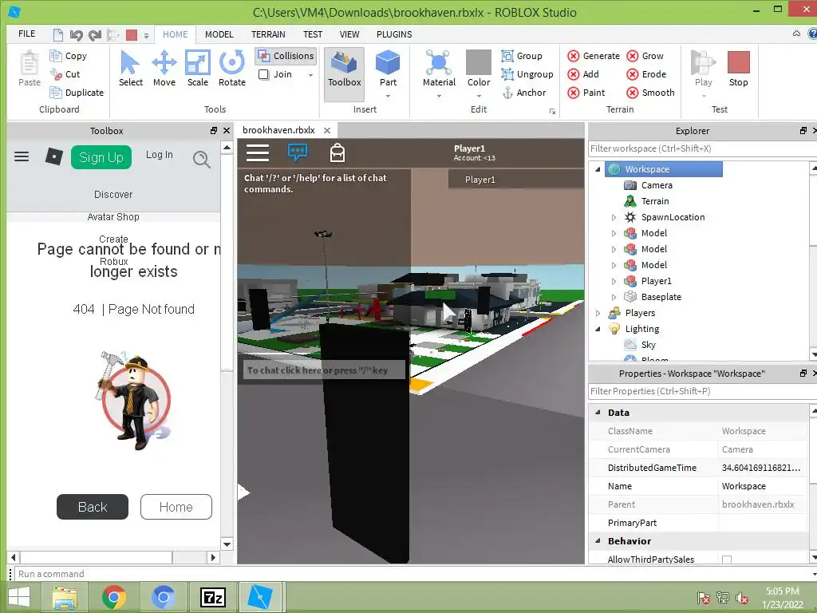Toggle the Join checkbox
The width and height of the screenshot is (817, 613).
pos(263,74)
